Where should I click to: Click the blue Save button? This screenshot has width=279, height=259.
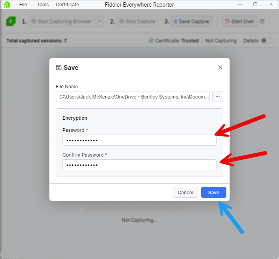point(214,192)
